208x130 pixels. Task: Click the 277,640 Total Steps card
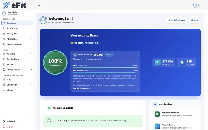click(x=164, y=62)
